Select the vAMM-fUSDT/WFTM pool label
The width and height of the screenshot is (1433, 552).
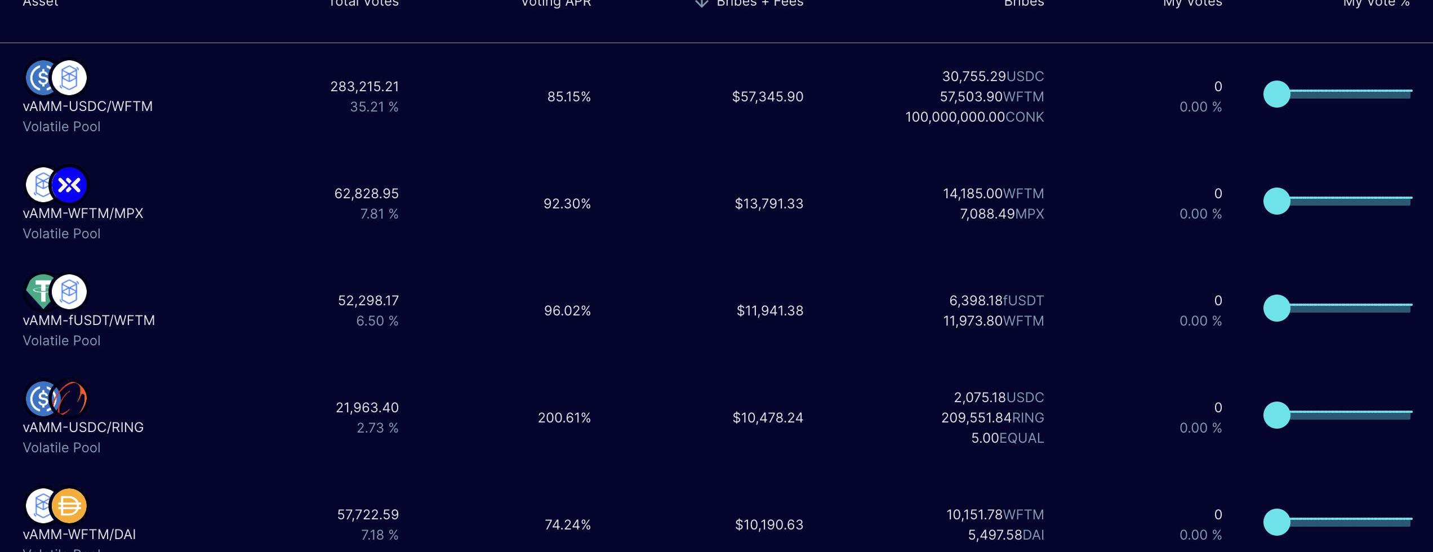tap(89, 320)
